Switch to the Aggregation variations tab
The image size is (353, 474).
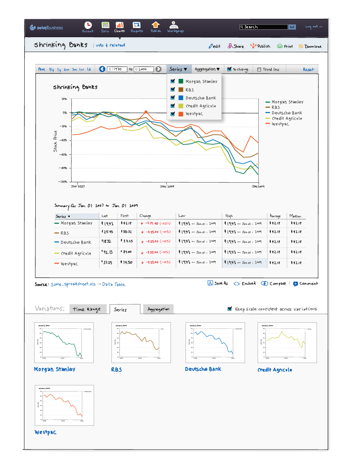click(158, 309)
